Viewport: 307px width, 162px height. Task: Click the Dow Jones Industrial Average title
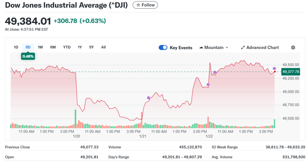tap(66, 5)
